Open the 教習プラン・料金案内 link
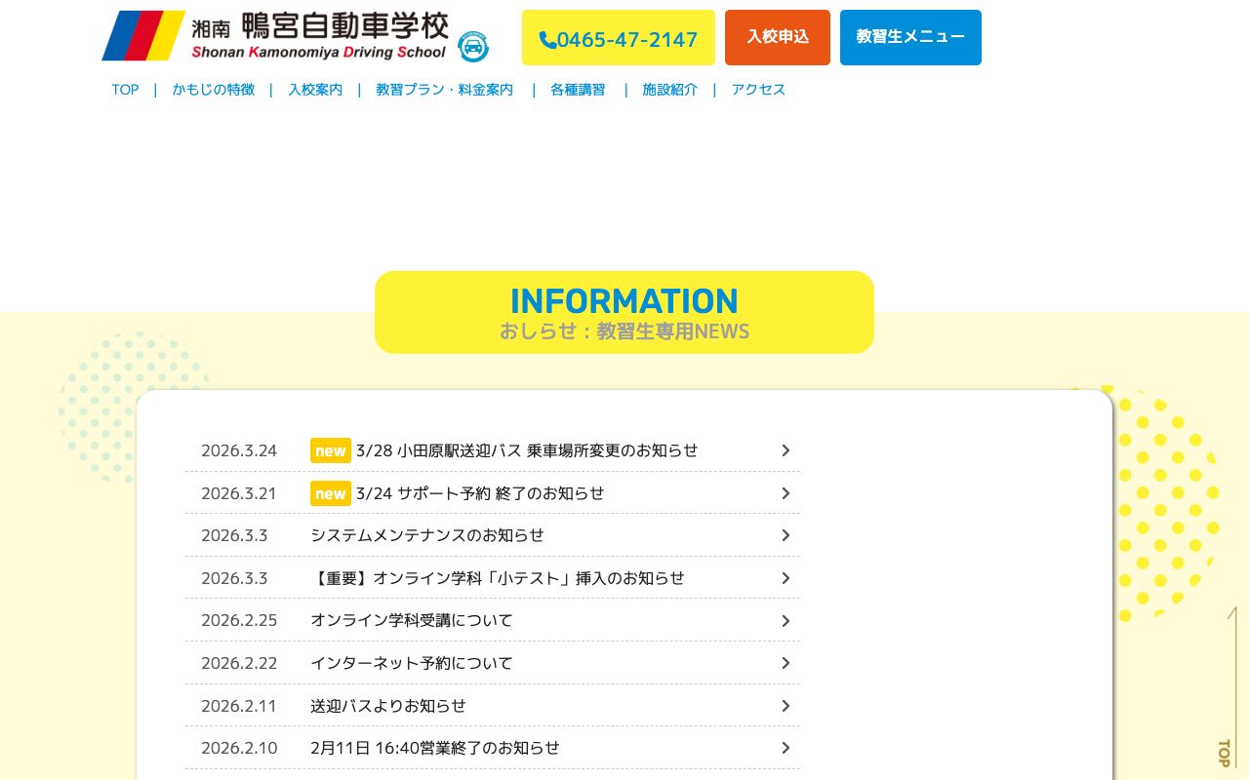Viewport: 1249px width, 780px height. (444, 89)
